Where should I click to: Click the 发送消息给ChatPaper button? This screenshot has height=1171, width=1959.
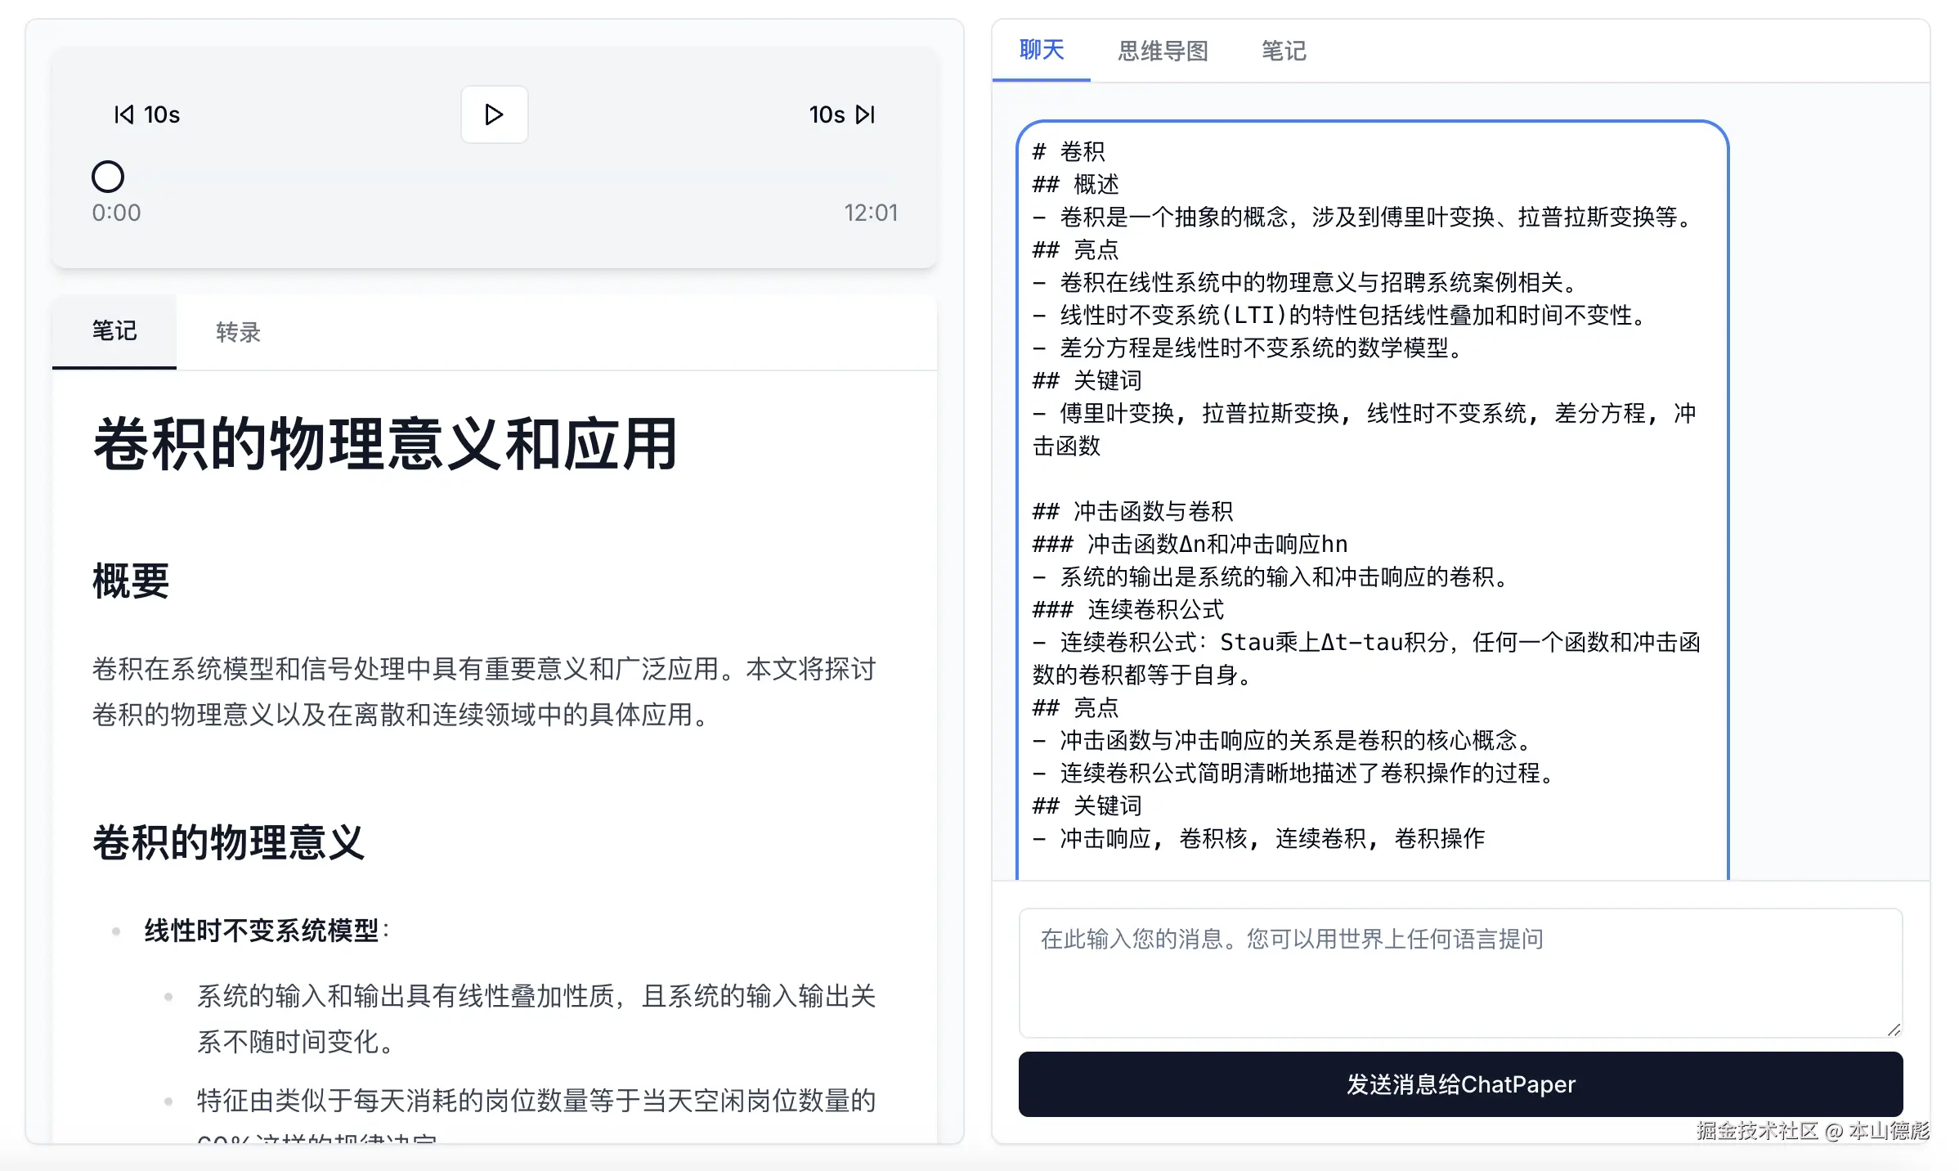[x=1459, y=1084]
